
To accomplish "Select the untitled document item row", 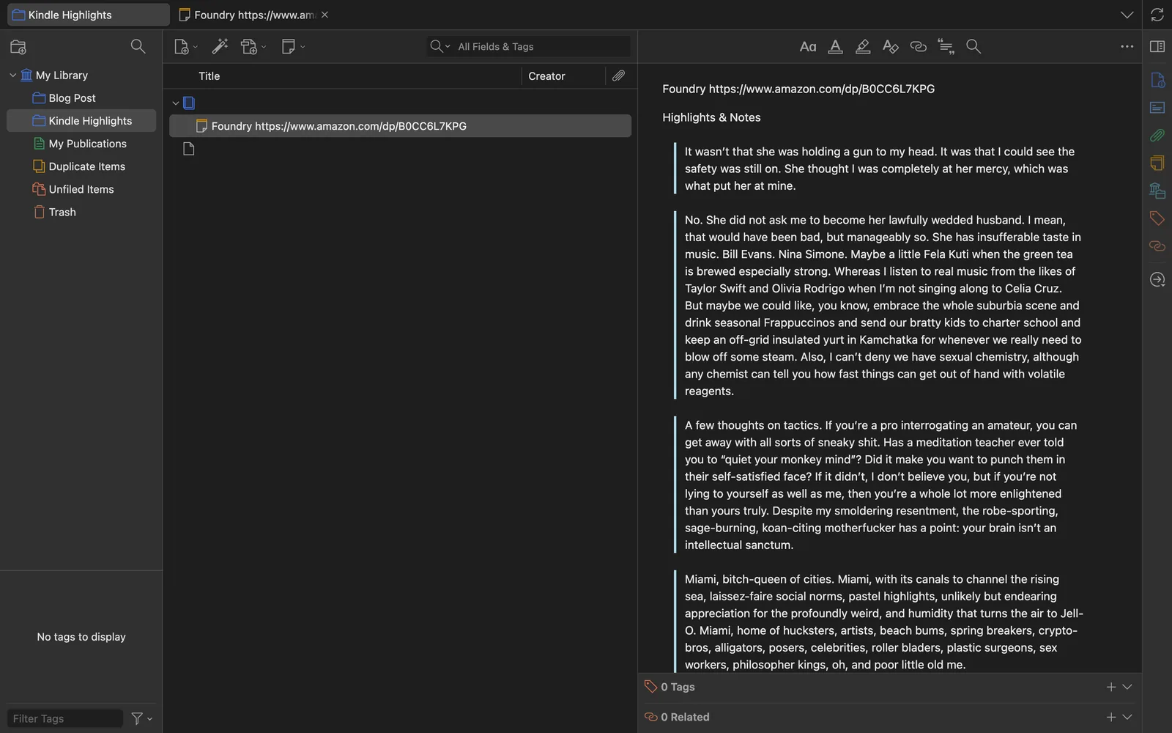I will (400, 150).
